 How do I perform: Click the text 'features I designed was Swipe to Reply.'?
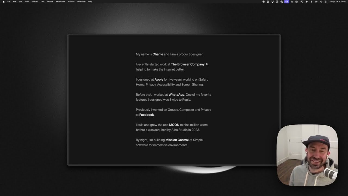click(163, 100)
